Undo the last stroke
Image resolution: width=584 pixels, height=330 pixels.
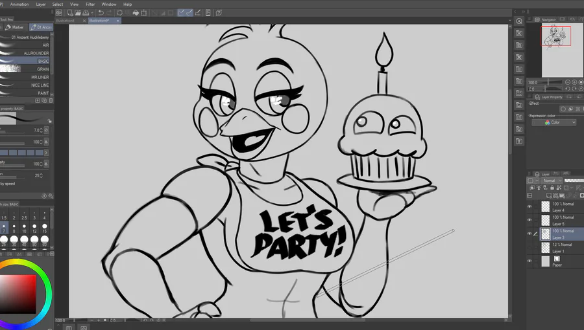pos(101,13)
